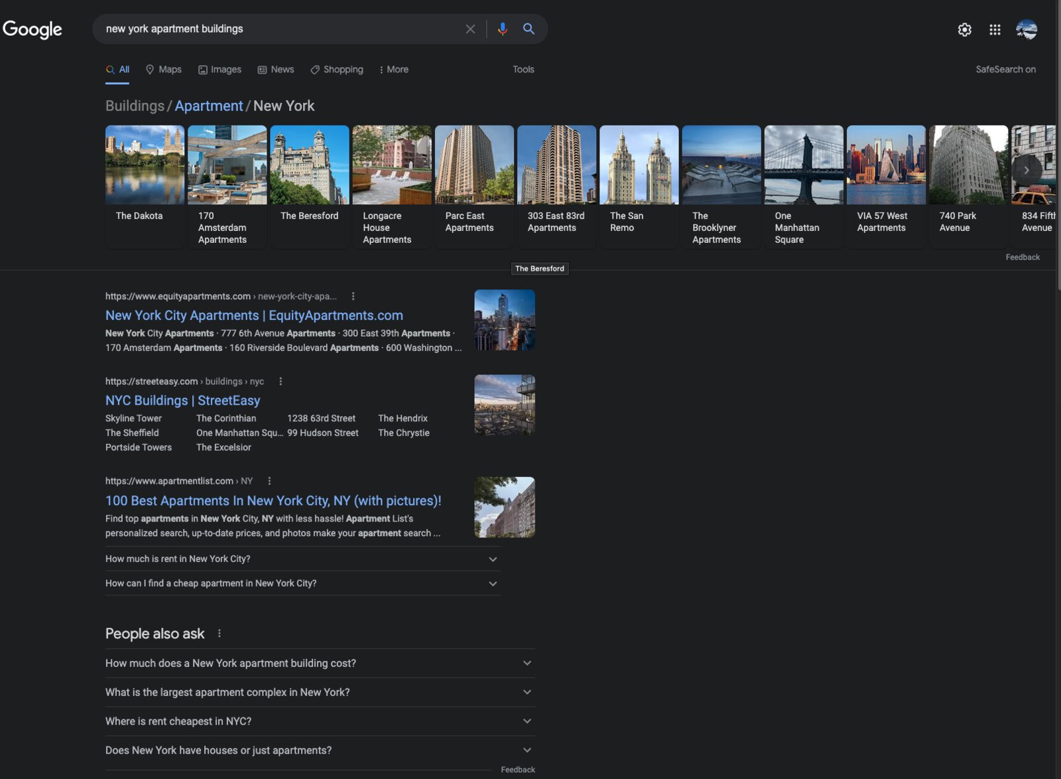Screen dimensions: 1061x779
Task: Open the More menu
Action: pos(394,70)
